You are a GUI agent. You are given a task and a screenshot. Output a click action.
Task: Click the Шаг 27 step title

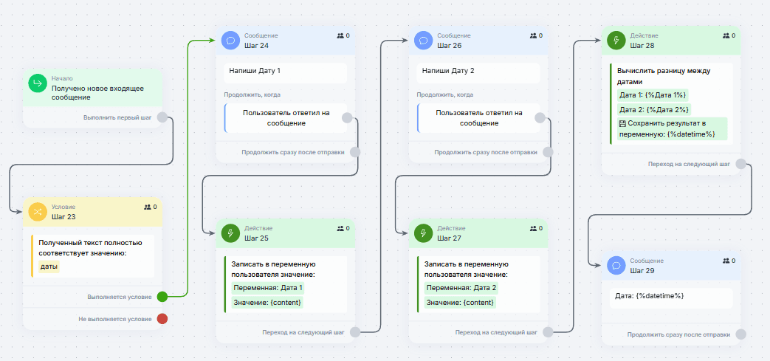450,238
